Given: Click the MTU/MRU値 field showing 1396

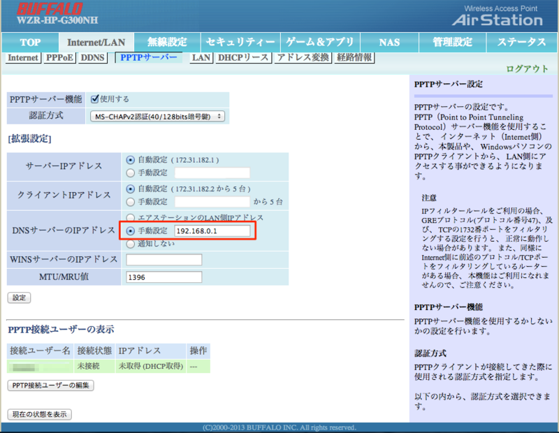Looking at the screenshot, I should tap(164, 277).
